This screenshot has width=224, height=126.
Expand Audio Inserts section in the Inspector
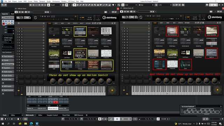click(8, 72)
